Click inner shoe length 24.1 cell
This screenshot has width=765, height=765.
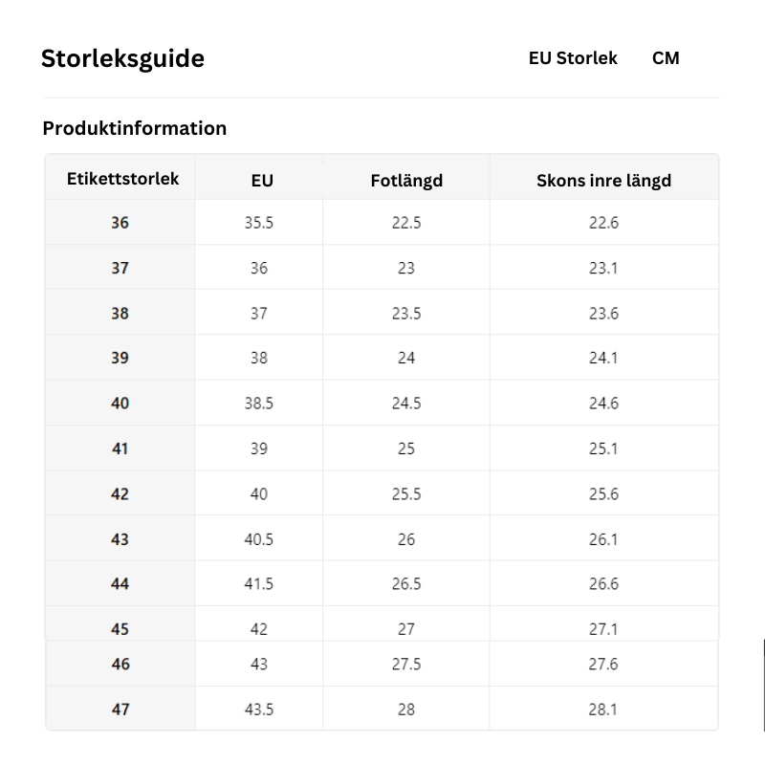pos(604,358)
